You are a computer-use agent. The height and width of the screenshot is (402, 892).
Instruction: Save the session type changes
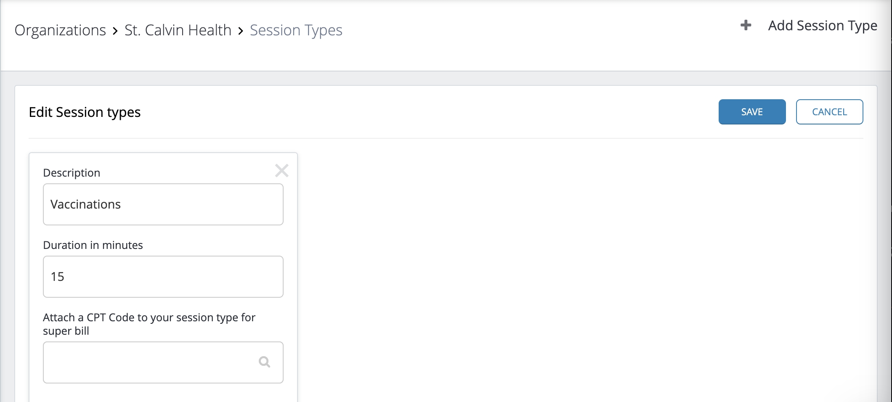(752, 112)
